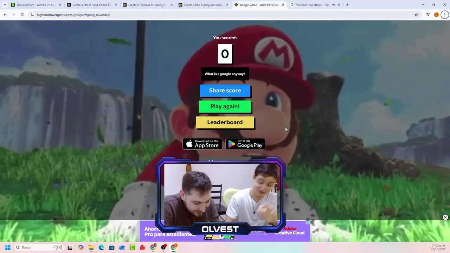Open the first Chrome profile taskbar icon
The height and width of the screenshot is (253, 450).
coord(153,247)
